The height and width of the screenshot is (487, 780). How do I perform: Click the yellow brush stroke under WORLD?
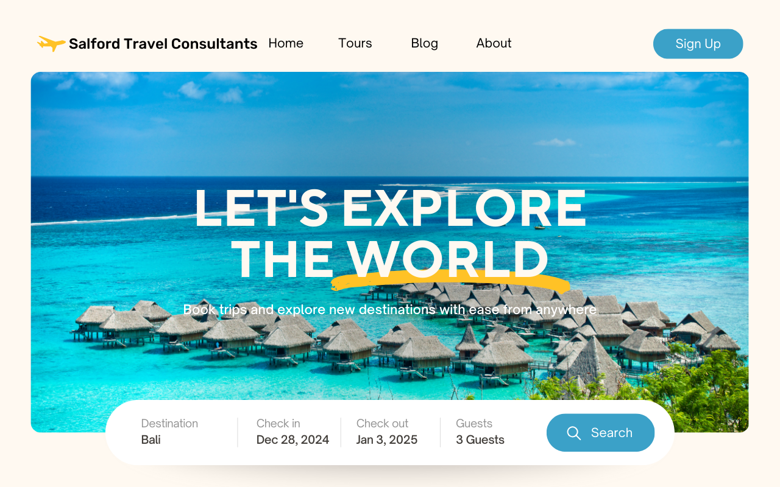click(x=450, y=280)
